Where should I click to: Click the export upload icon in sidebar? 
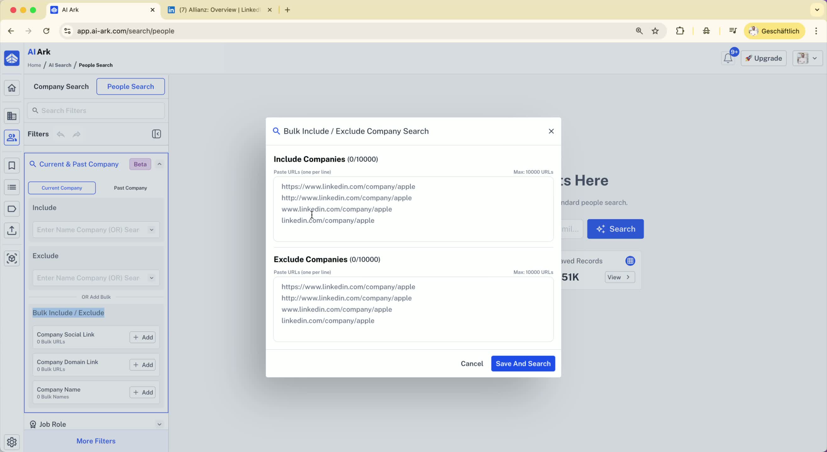(x=12, y=230)
